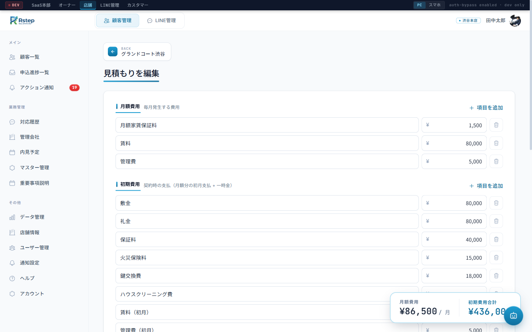Click the ユーザー管理 people icon
The image size is (532, 332).
pos(12,248)
